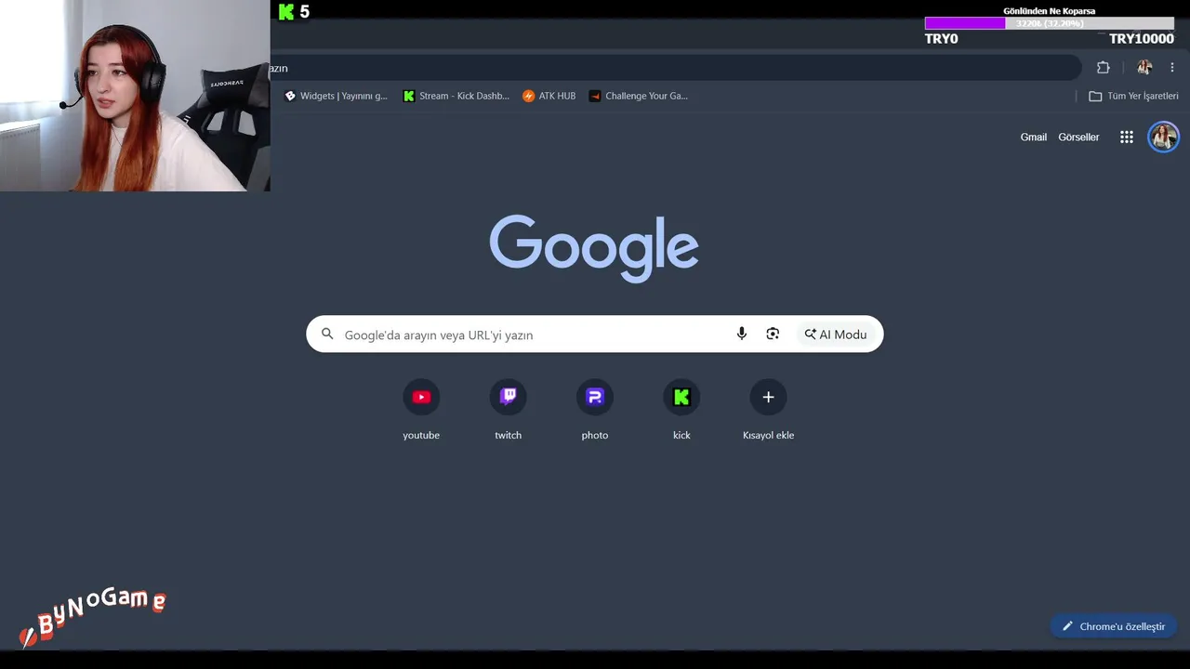Open the Stream - Kick Dashboard bookmark
Viewport: 1190px width, 669px height.
pos(456,96)
